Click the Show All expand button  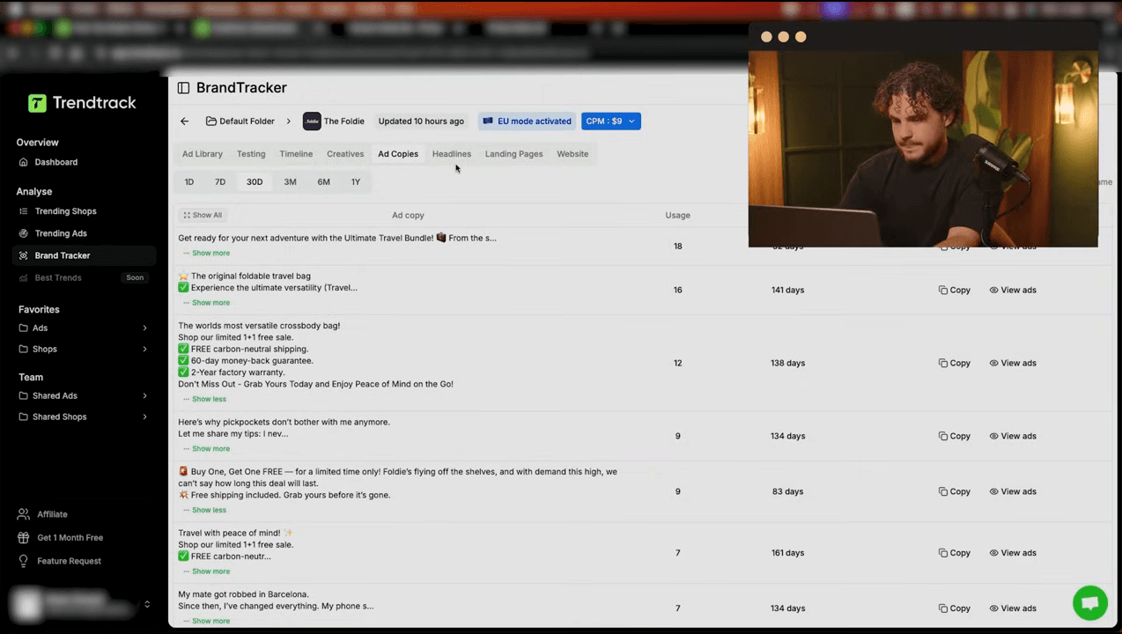click(203, 216)
